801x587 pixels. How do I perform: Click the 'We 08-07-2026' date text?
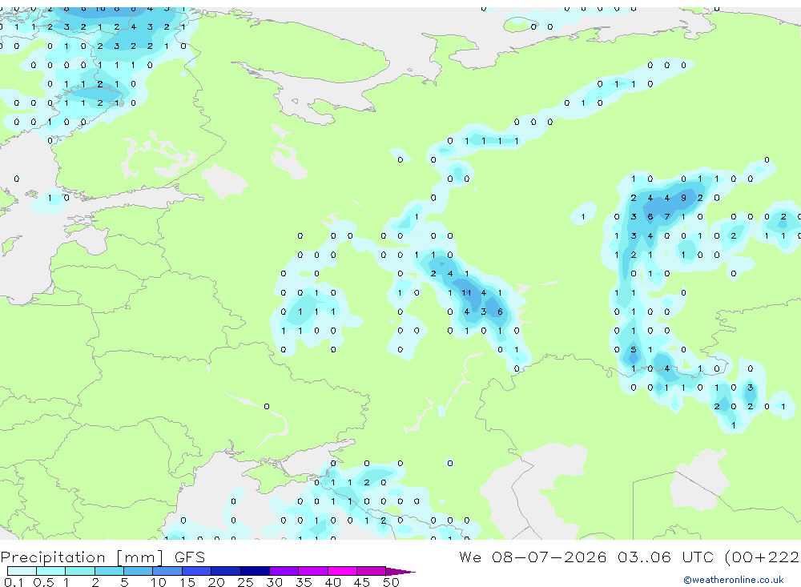pyautogui.click(x=533, y=557)
